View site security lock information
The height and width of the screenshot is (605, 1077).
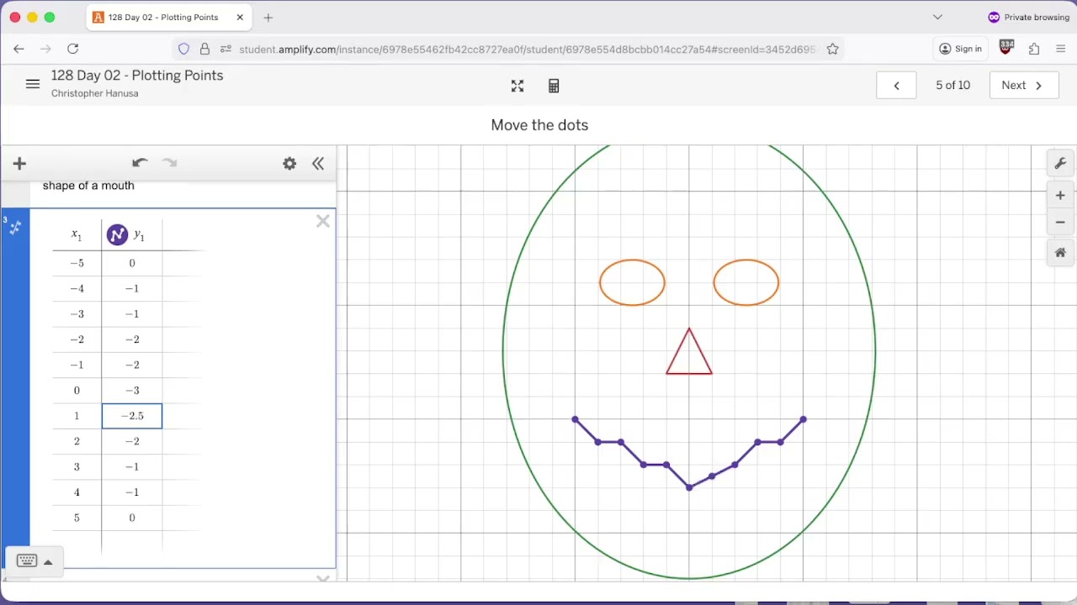(x=204, y=49)
